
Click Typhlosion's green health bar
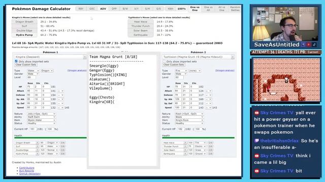click(198, 138)
